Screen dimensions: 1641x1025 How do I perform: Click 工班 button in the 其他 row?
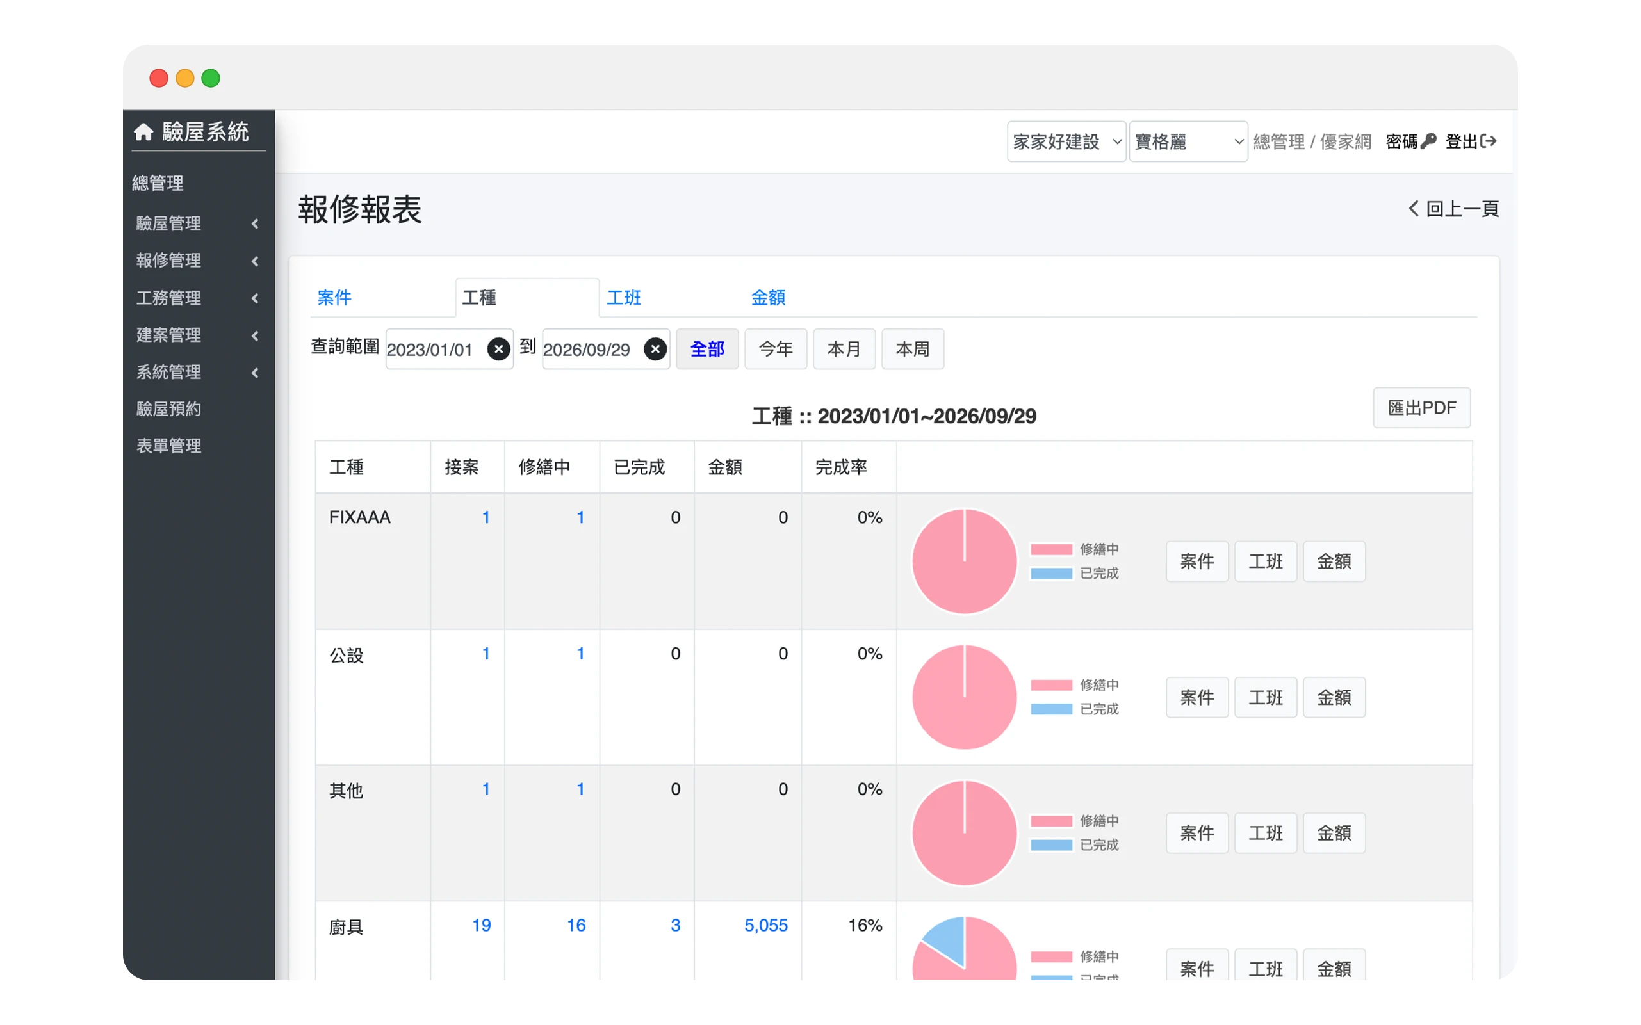click(1265, 832)
